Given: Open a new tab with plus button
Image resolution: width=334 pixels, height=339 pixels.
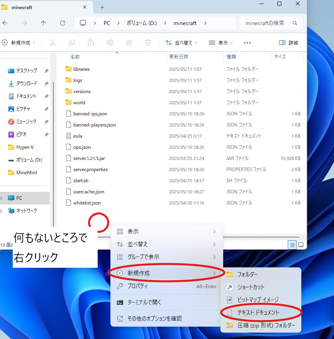Looking at the screenshot, I should [x=102, y=7].
